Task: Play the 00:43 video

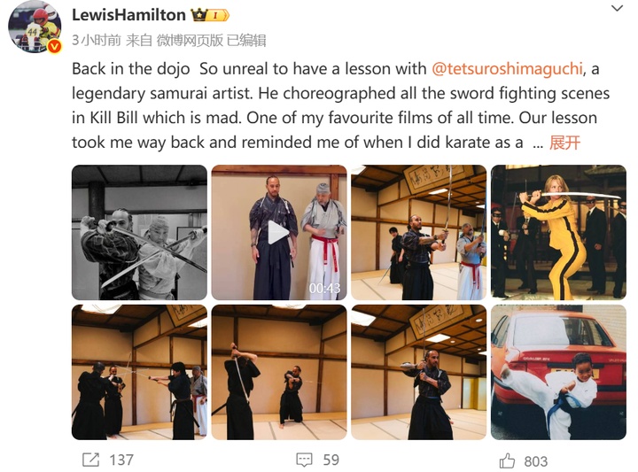Action: tap(278, 232)
